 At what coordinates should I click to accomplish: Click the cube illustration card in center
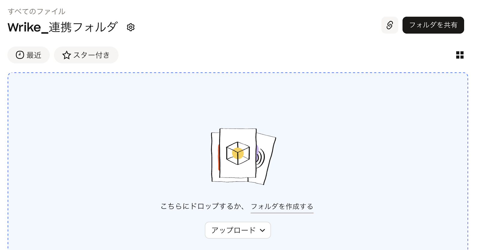click(x=238, y=153)
